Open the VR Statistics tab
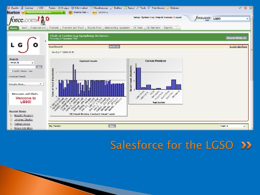The height and width of the screenshot is (195, 260). click(x=153, y=28)
